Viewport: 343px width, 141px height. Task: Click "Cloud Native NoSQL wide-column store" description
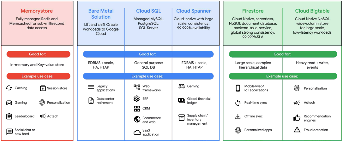coord(312,25)
